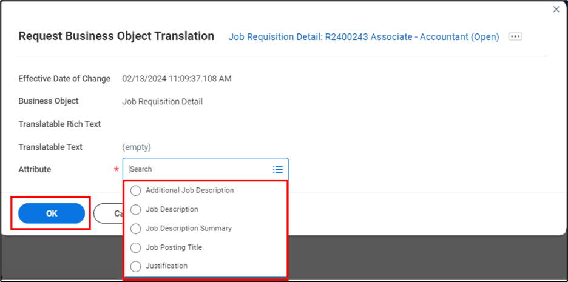Image resolution: width=568 pixels, height=282 pixels.
Task: Click the Business Object field label
Action: tap(49, 101)
